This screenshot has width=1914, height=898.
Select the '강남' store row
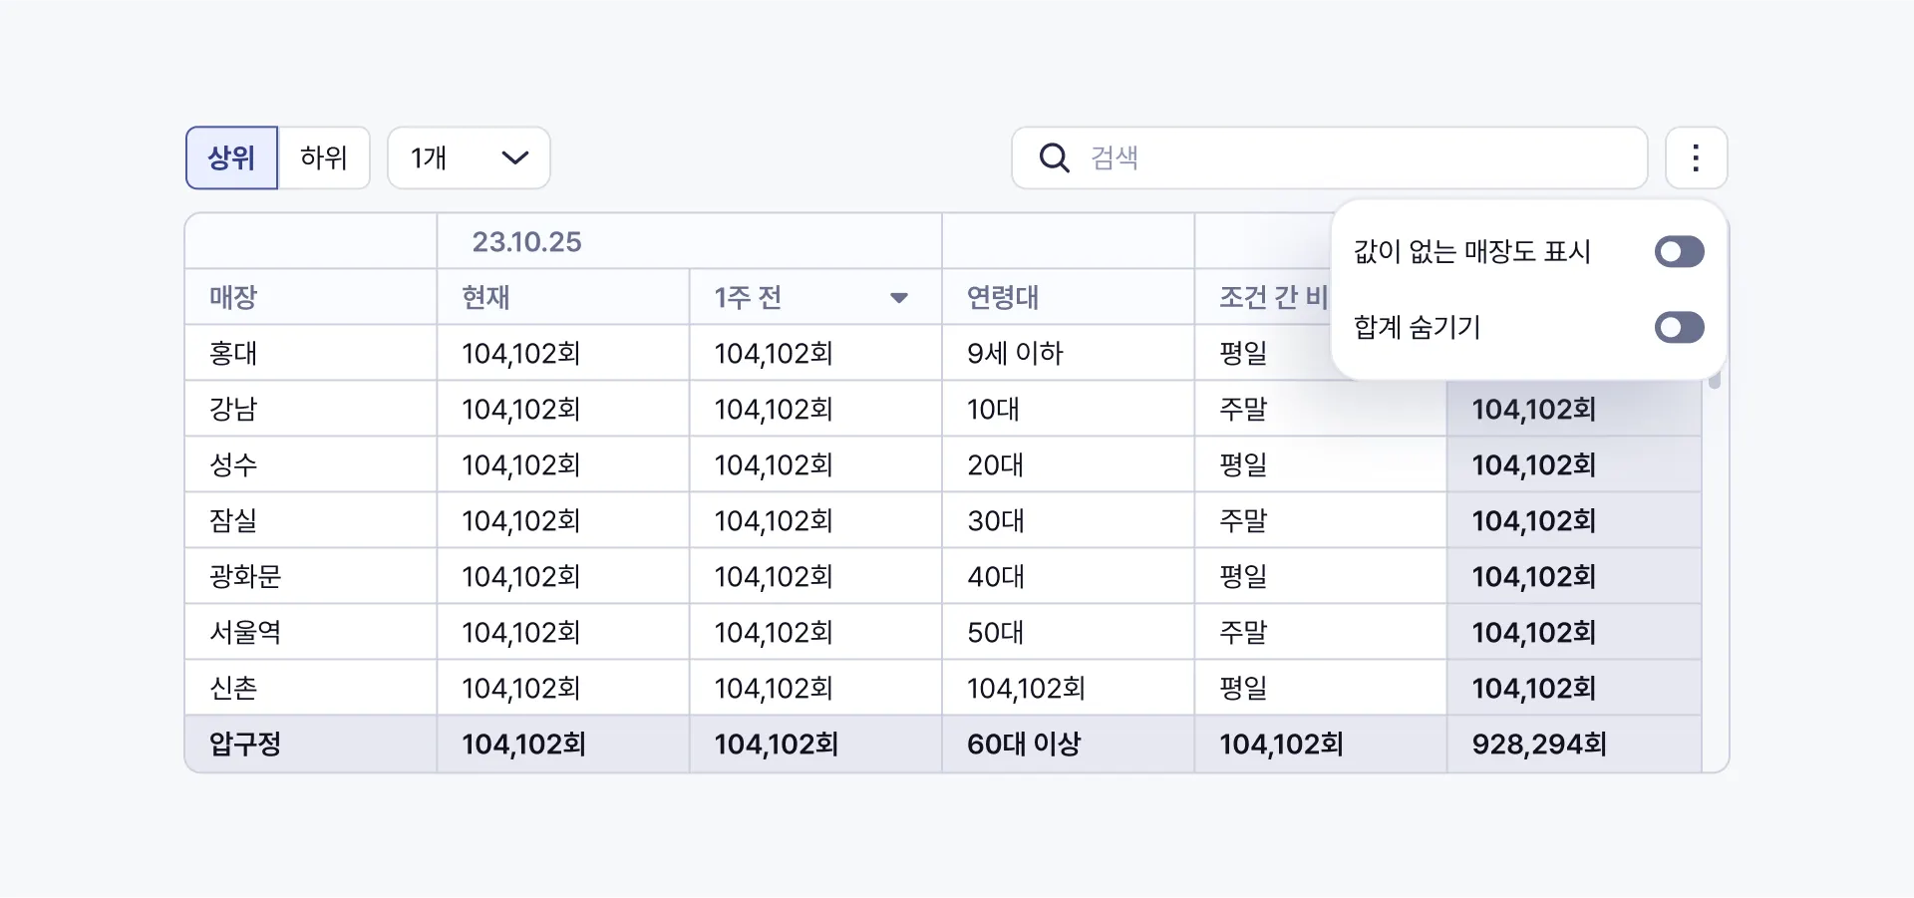tap(233, 409)
